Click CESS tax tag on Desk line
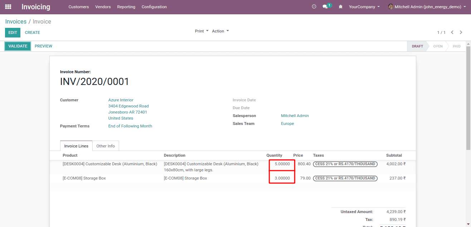This screenshot has height=227, width=471. click(345, 164)
